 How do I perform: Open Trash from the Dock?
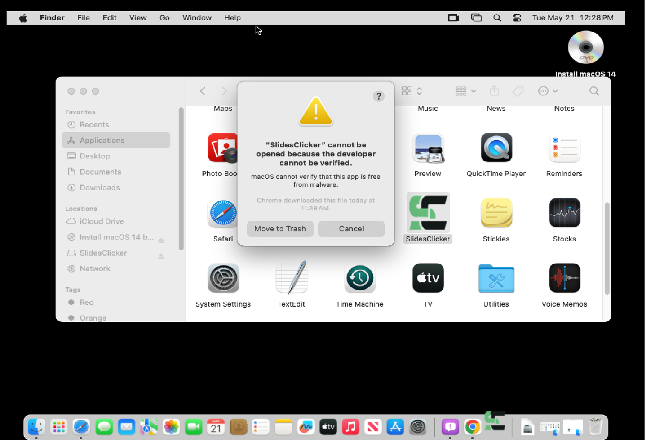595,426
